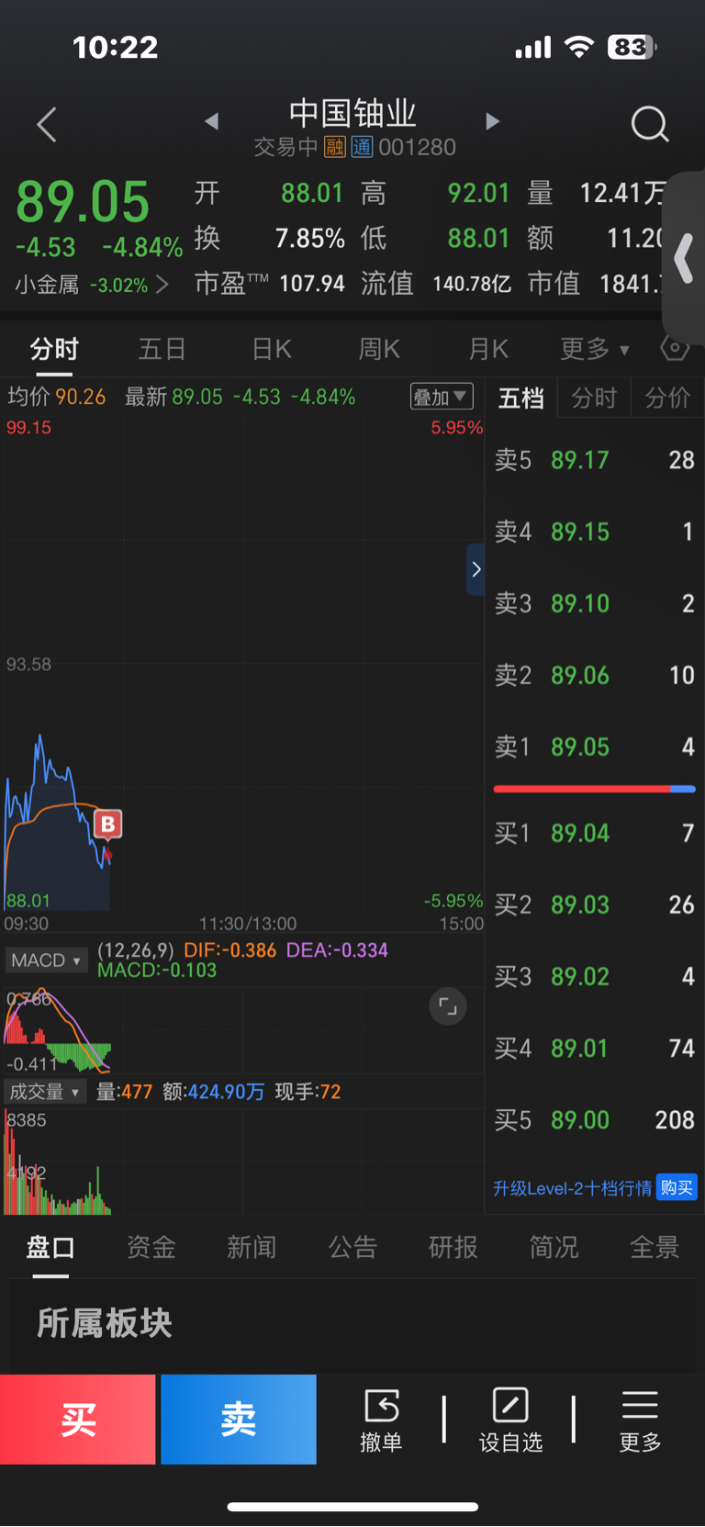Tap the 购买 Level-2 purchase button
This screenshot has width=705, height=1527.
point(677,1188)
